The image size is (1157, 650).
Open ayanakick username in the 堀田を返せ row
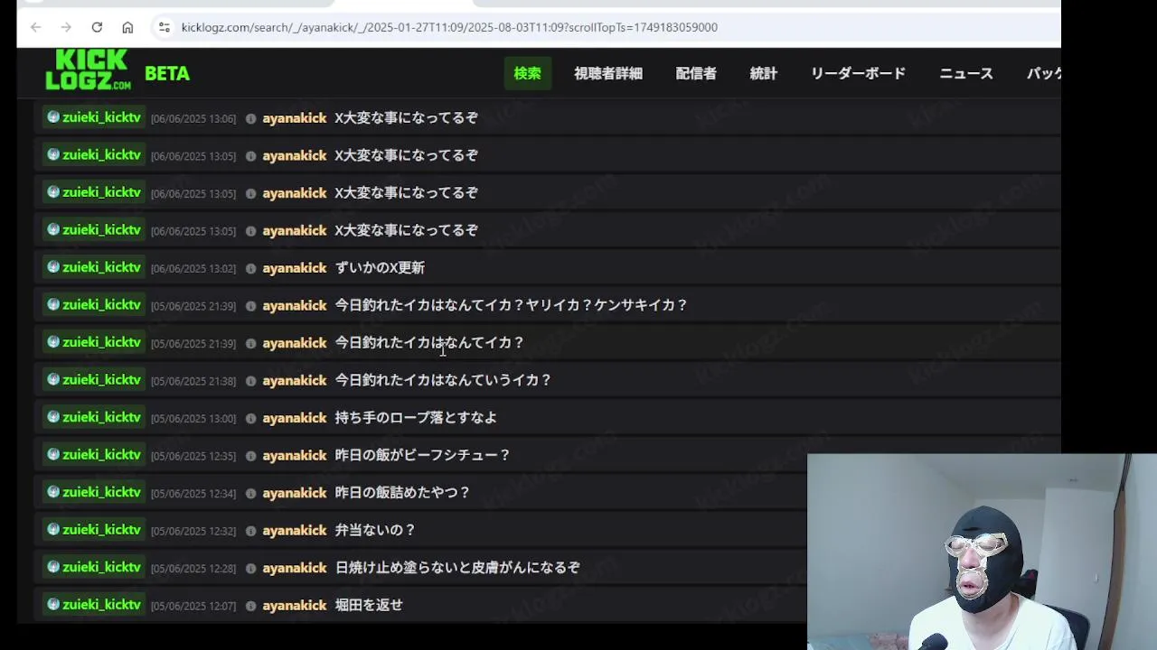point(295,606)
